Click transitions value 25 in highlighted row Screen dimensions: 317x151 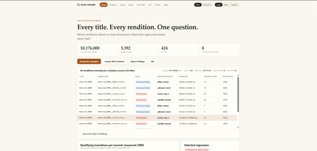click(x=205, y=118)
